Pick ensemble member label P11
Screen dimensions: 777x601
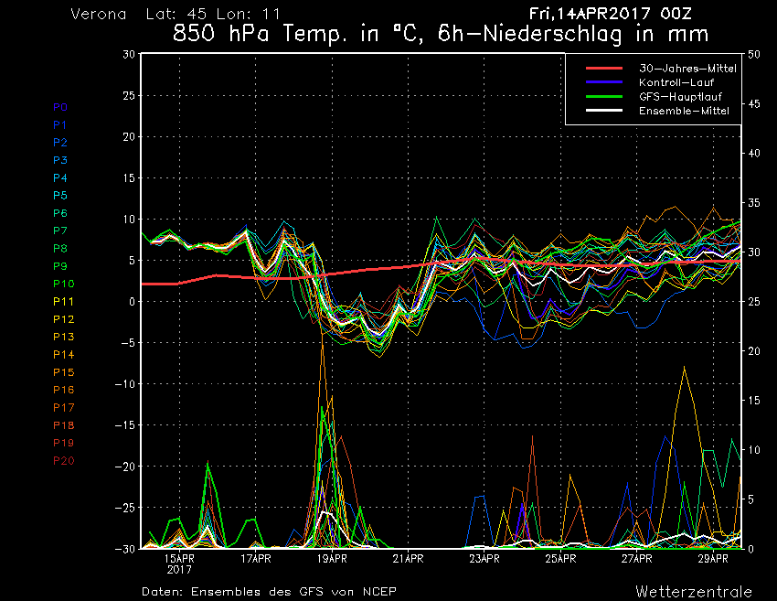click(x=63, y=302)
